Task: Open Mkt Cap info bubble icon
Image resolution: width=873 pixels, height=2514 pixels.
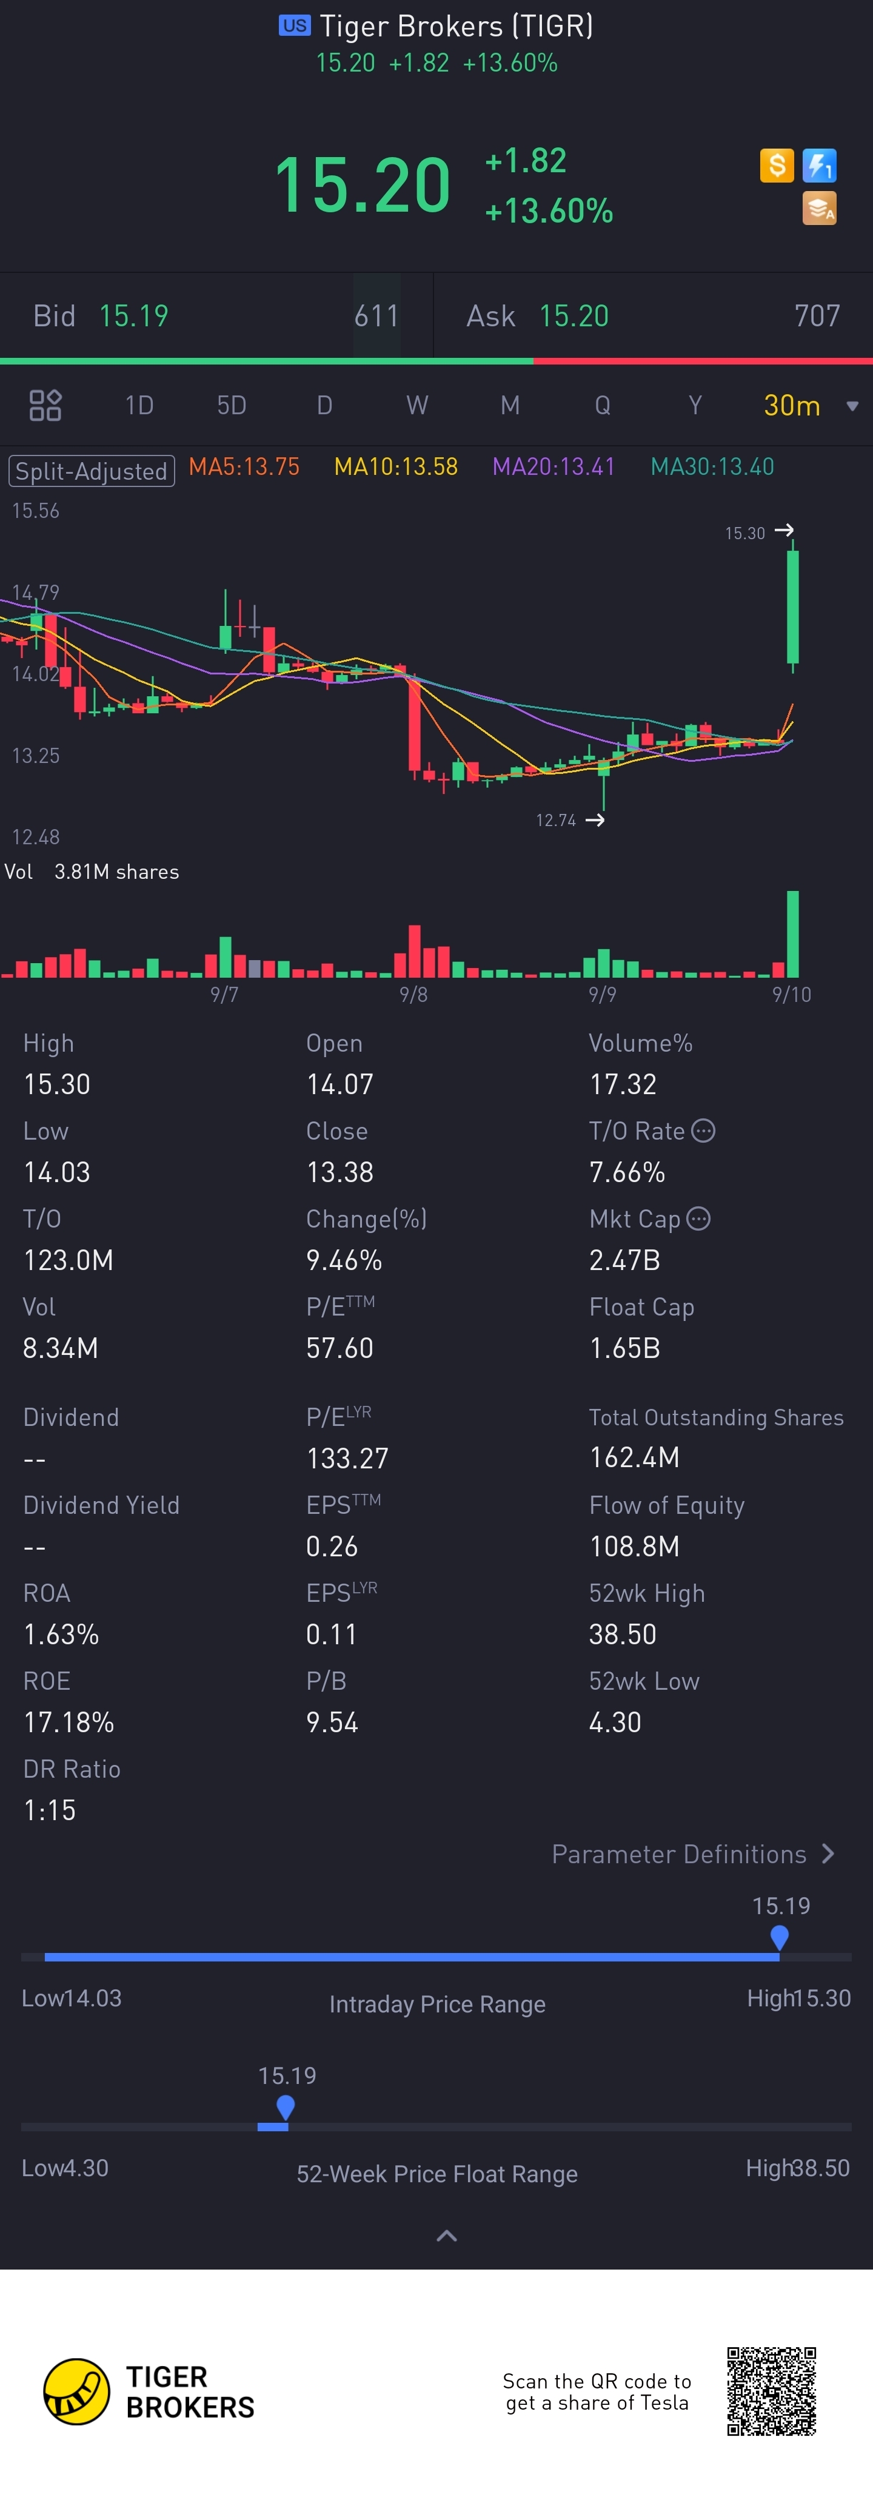Action: (698, 1218)
